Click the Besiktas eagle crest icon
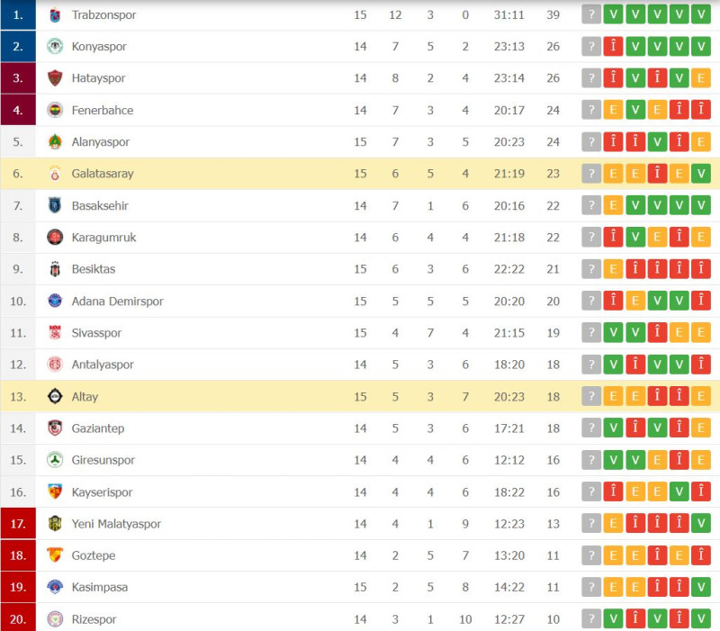 pos(55,269)
